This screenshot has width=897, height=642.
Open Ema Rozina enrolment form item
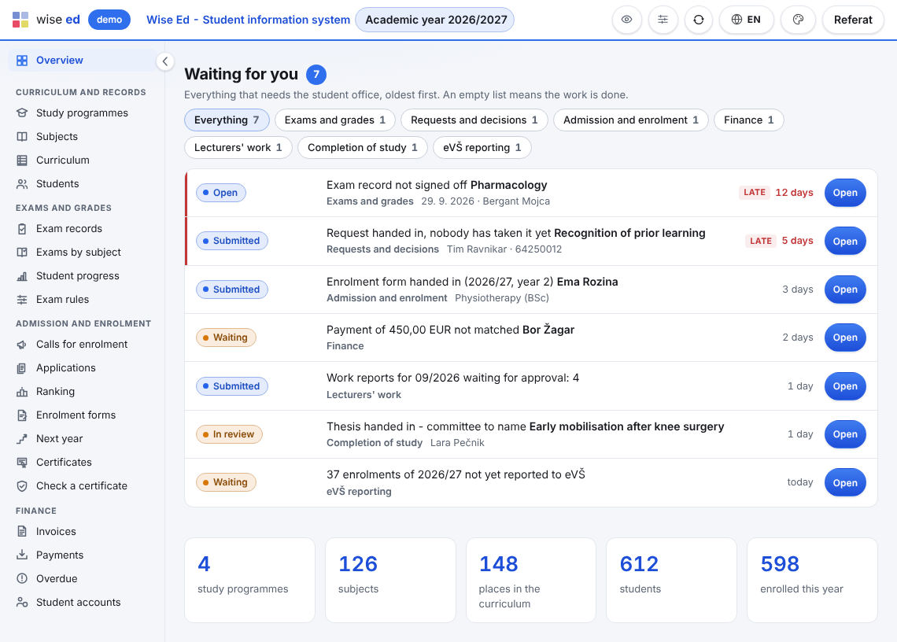844,290
